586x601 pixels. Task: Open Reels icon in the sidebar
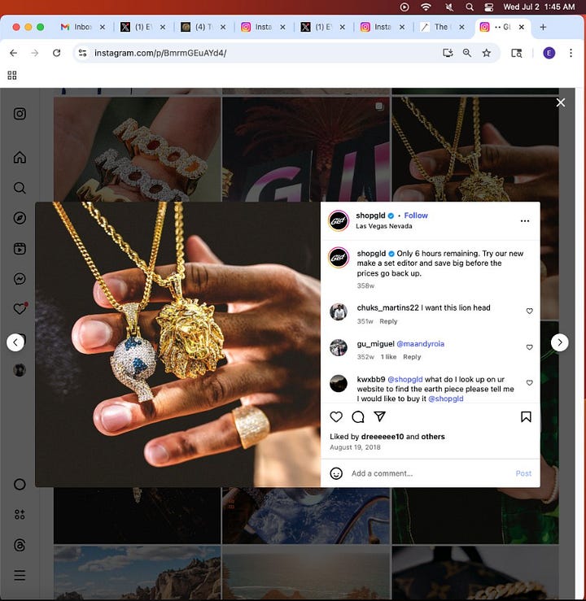click(20, 248)
